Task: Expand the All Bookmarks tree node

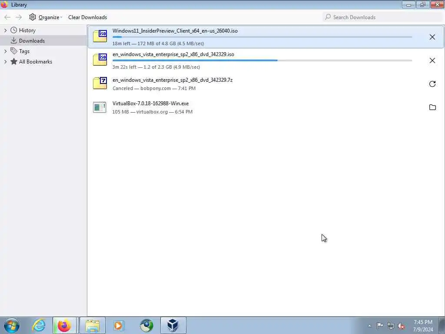Action: (5, 62)
